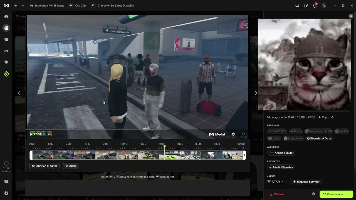This screenshot has width=356, height=200.
Task: Favorite the clip with the star icon
Action: click(x=332, y=117)
